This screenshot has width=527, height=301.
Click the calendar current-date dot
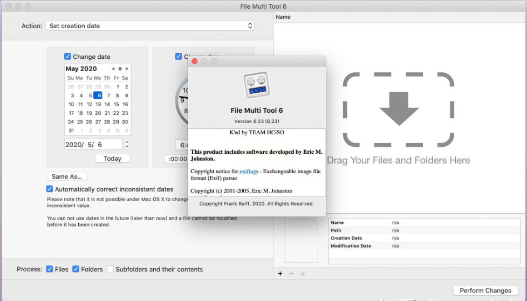click(120, 69)
